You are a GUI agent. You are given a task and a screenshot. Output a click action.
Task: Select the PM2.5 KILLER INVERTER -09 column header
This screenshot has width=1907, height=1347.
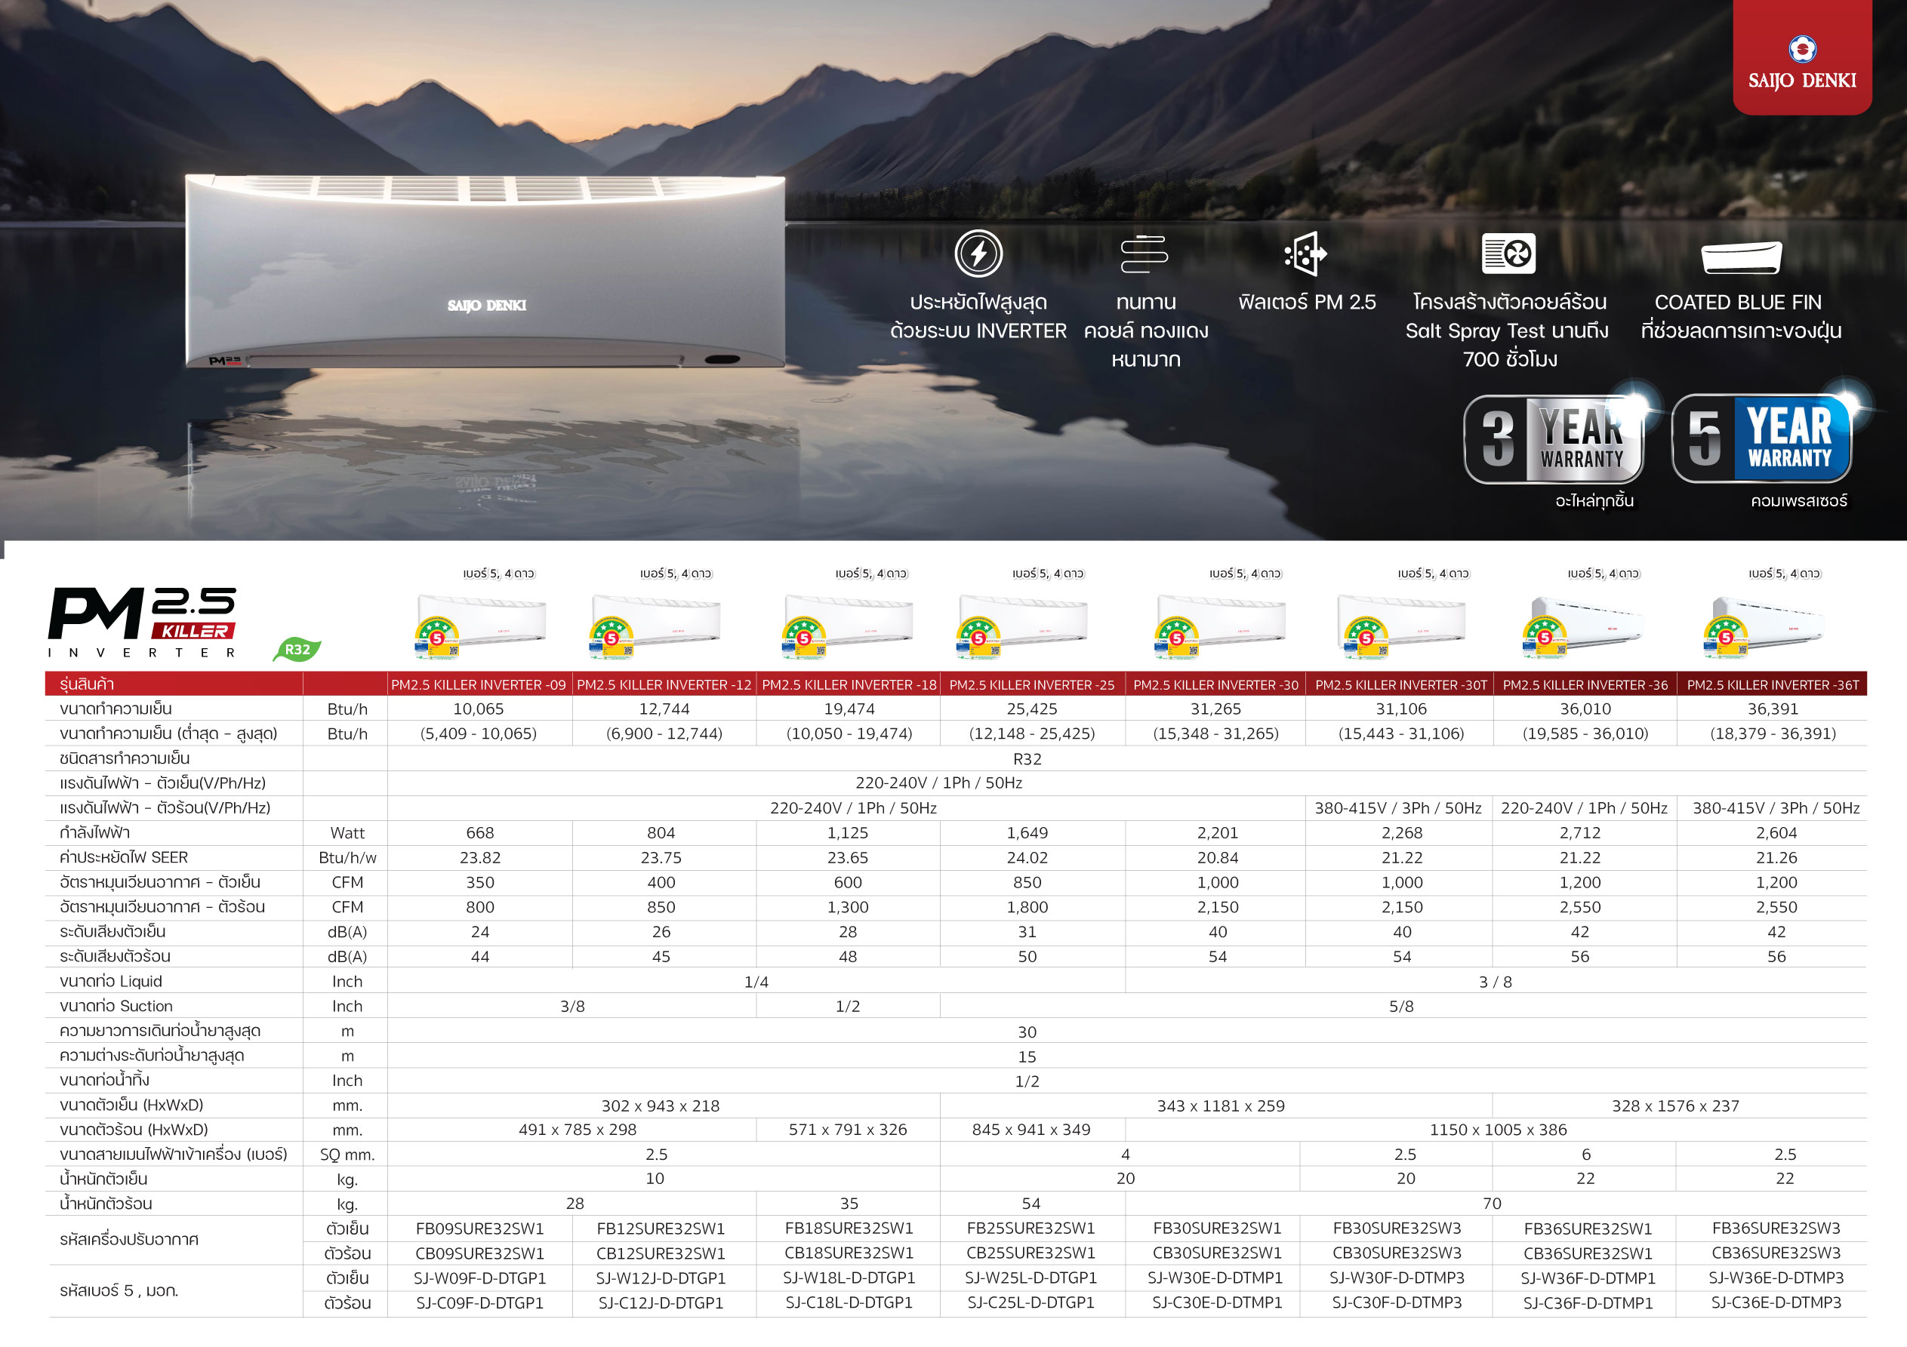coord(479,684)
